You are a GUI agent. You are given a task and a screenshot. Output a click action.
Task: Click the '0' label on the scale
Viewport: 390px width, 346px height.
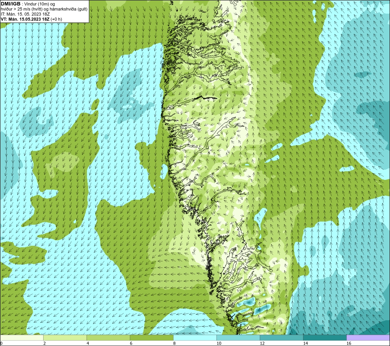click(x=1, y=343)
